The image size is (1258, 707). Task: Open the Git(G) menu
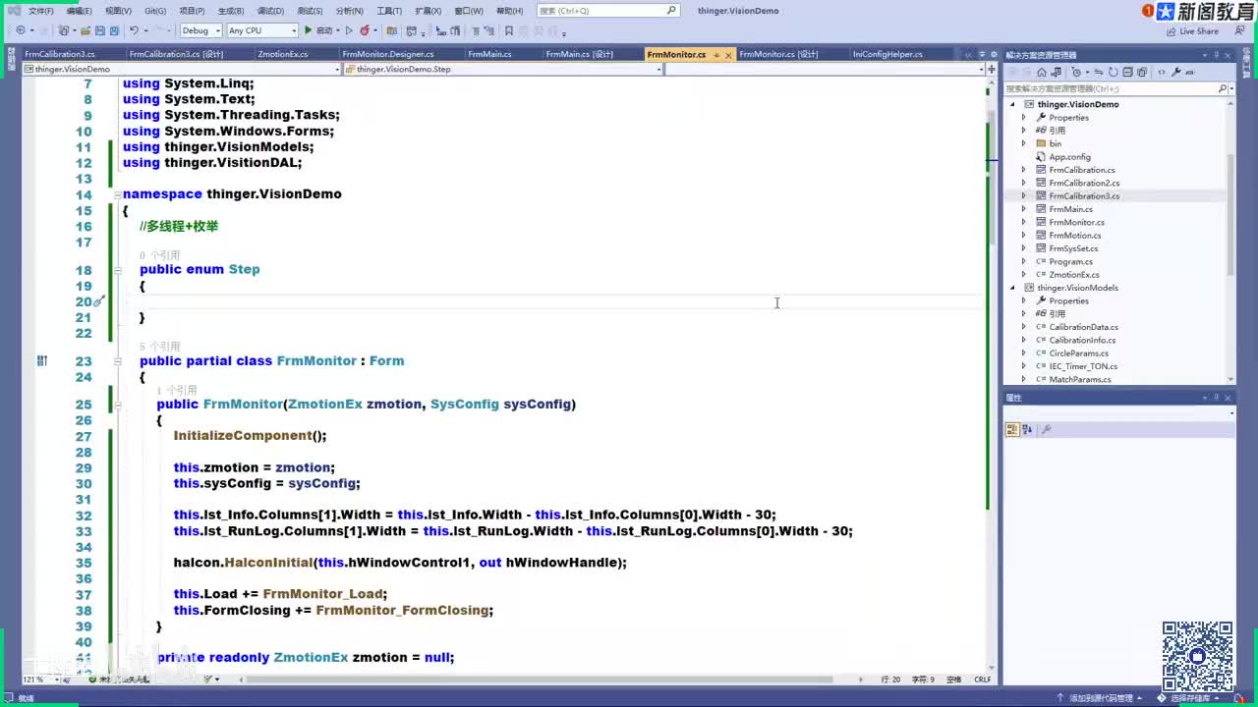coord(154,11)
